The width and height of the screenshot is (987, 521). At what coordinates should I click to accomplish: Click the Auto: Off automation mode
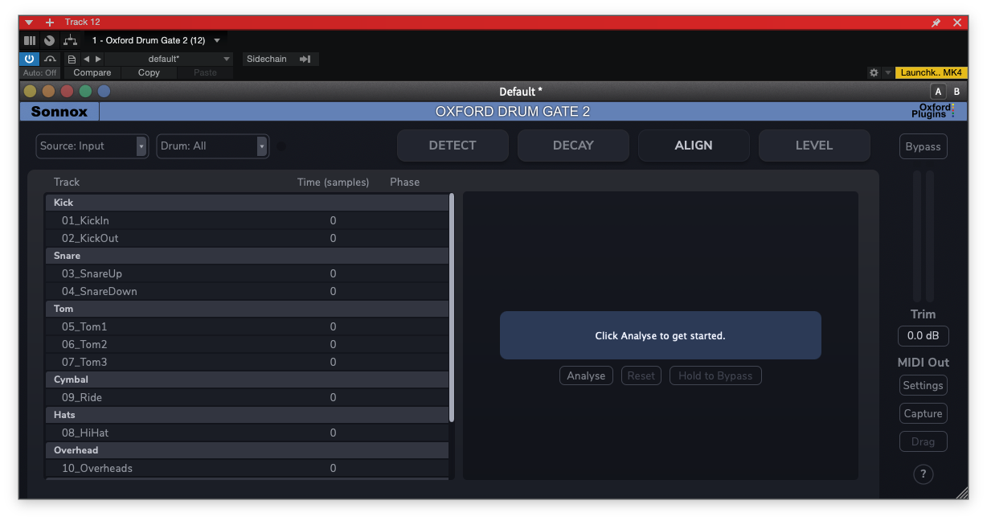(x=39, y=72)
